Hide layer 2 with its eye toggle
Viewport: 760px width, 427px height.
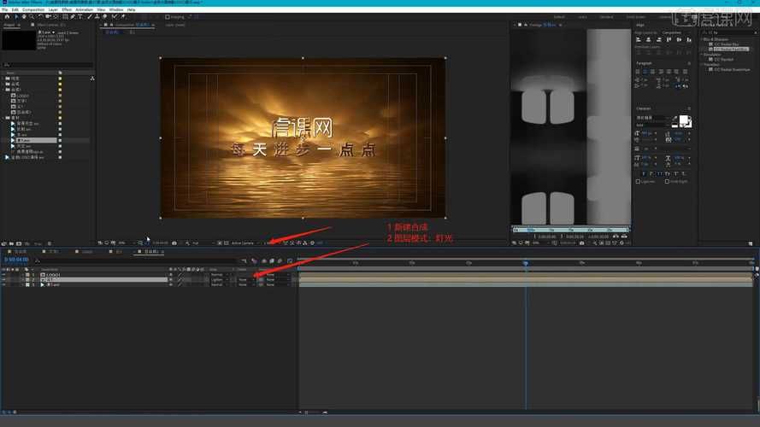4,280
